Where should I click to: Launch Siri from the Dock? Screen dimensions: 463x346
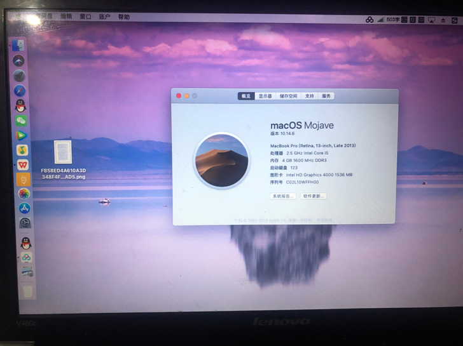18,60
